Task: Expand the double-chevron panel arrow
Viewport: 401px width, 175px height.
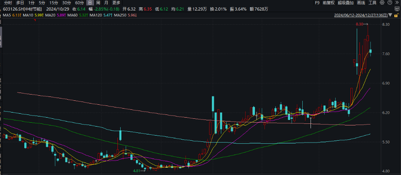Action: pos(397,3)
